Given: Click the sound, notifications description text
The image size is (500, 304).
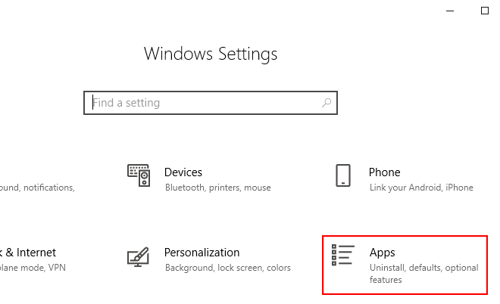Looking at the screenshot, I should (36, 188).
